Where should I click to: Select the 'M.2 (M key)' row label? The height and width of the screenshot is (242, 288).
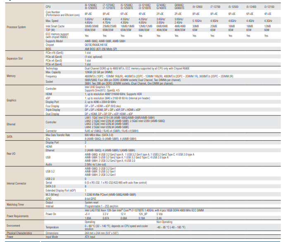click(52, 194)
